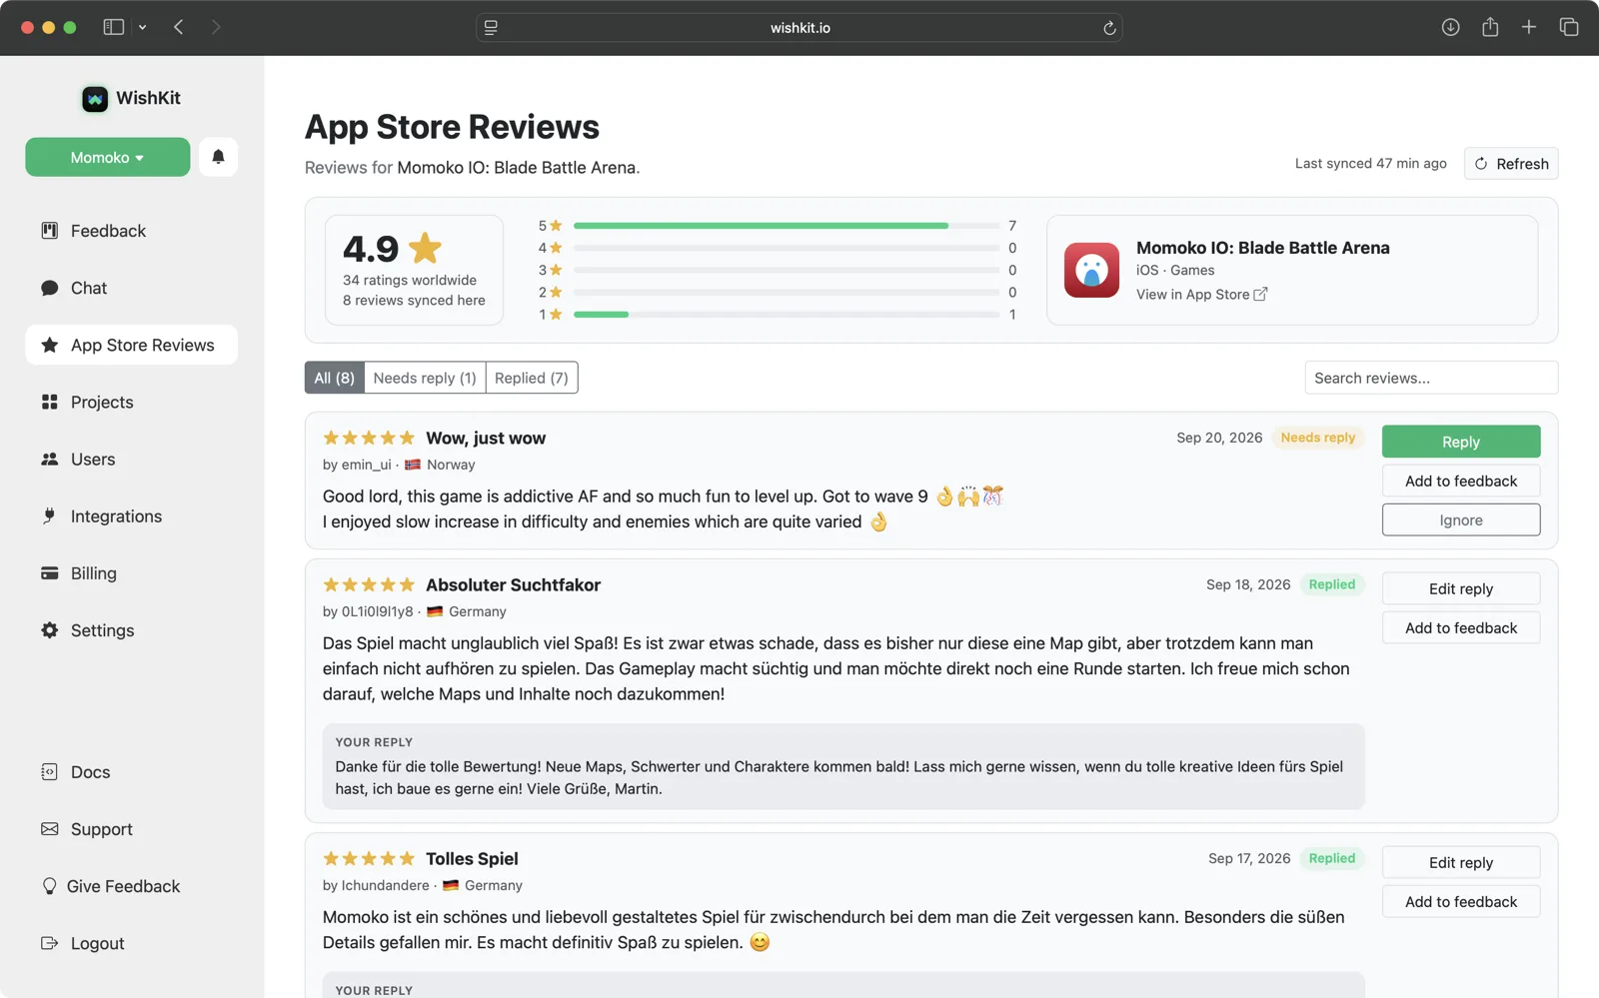Add Absoluter Suchtfakor review to feedback
1599x998 pixels.
[1461, 627]
